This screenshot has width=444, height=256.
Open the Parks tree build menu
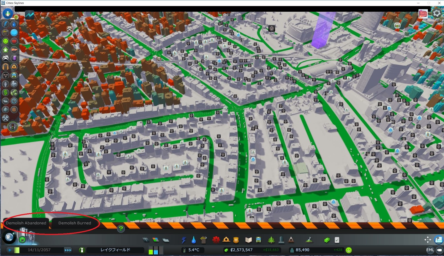(271, 240)
